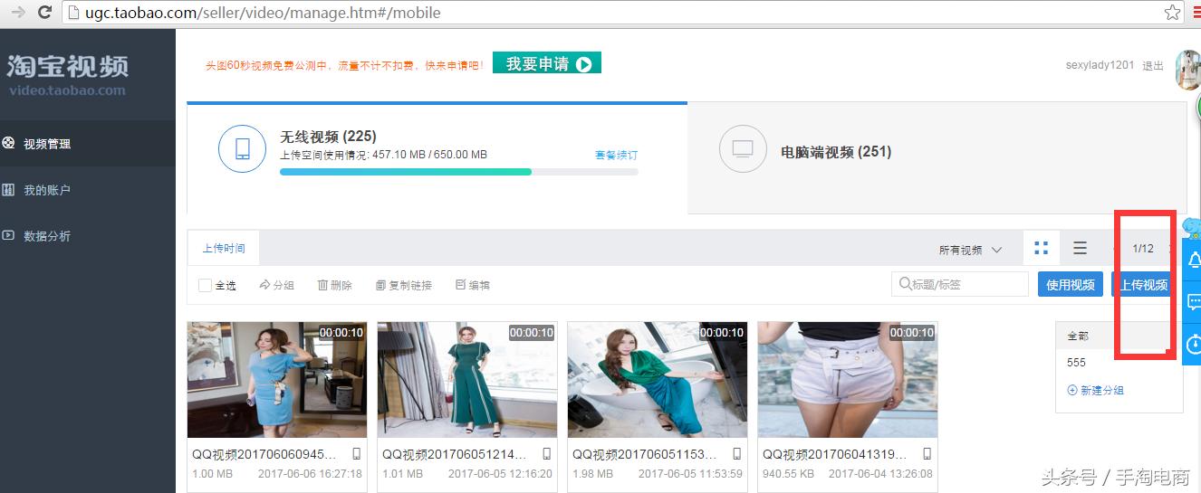Click upload date 2017-06-06 16:27:18
Screen dimensions: 1201x493
coord(310,473)
